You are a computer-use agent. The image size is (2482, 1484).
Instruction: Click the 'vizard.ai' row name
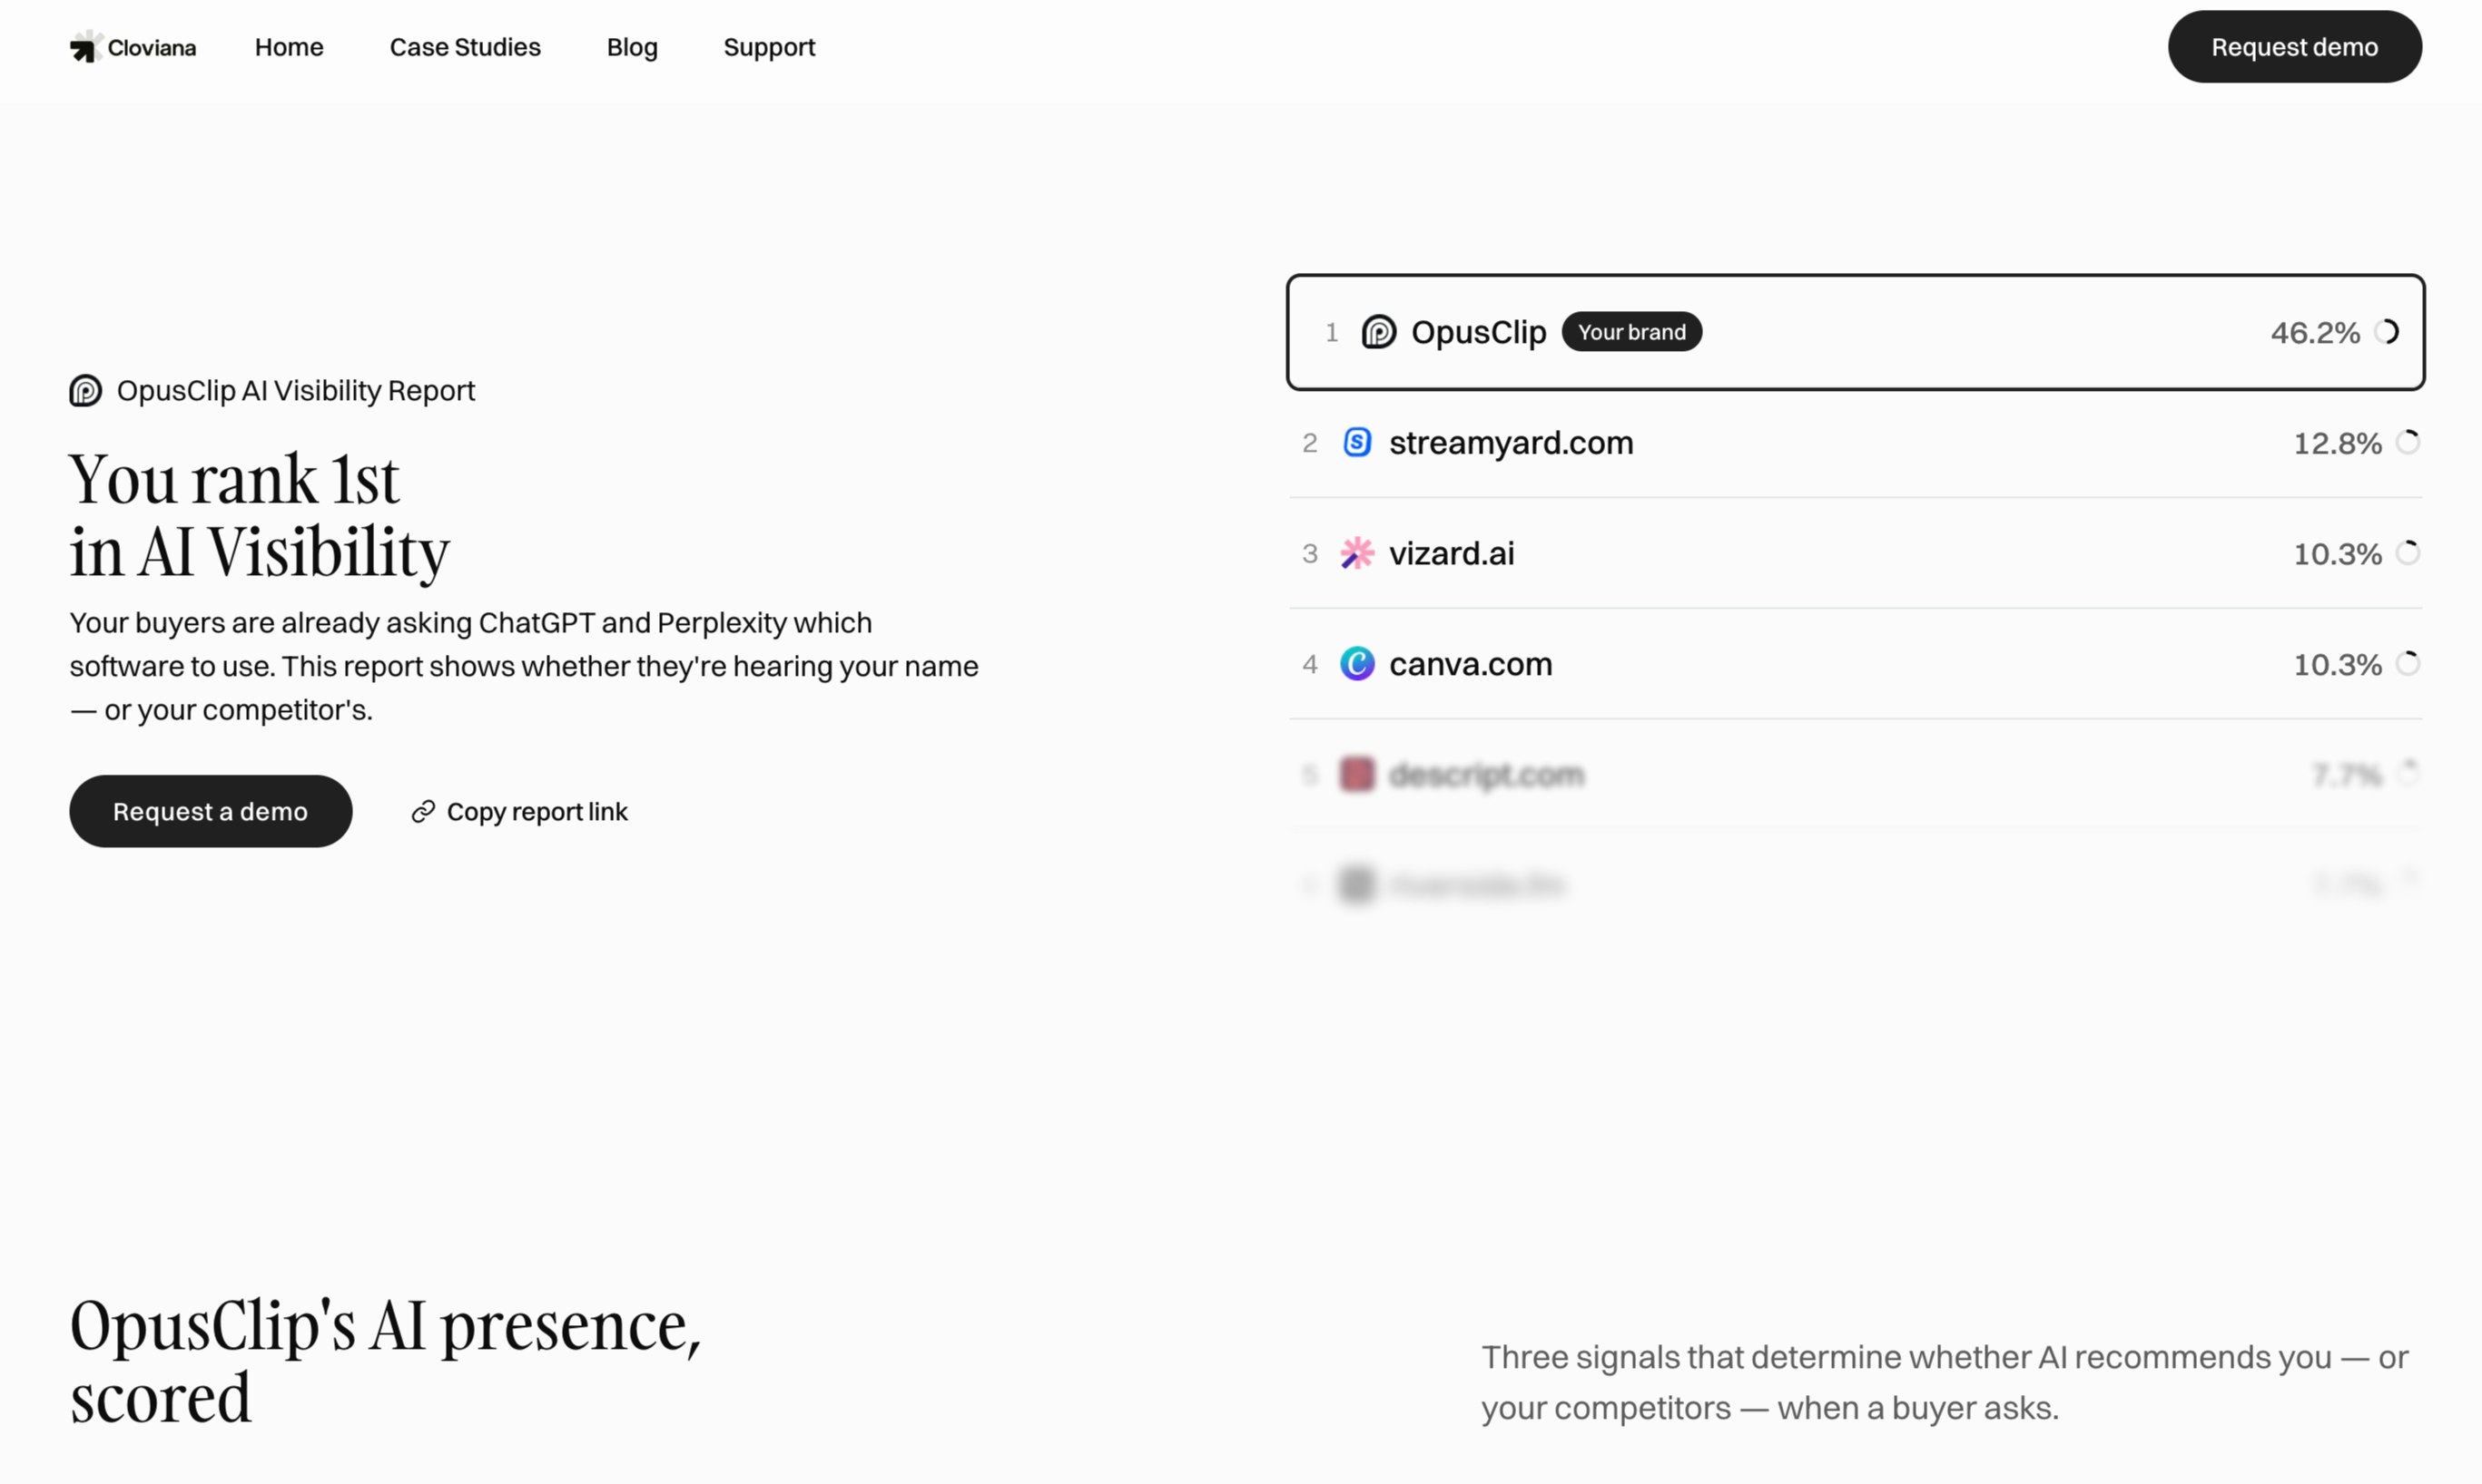[1453, 553]
